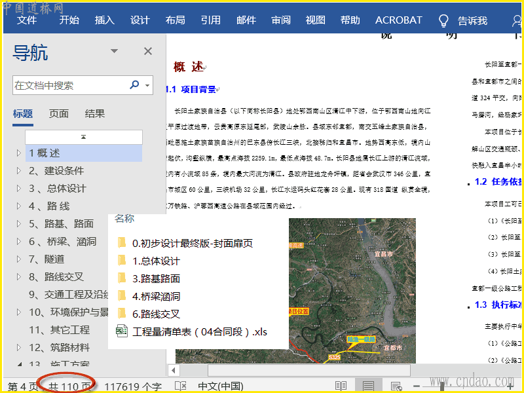Click the user account icon in ribbon
The width and height of the screenshot is (524, 393).
point(516,20)
